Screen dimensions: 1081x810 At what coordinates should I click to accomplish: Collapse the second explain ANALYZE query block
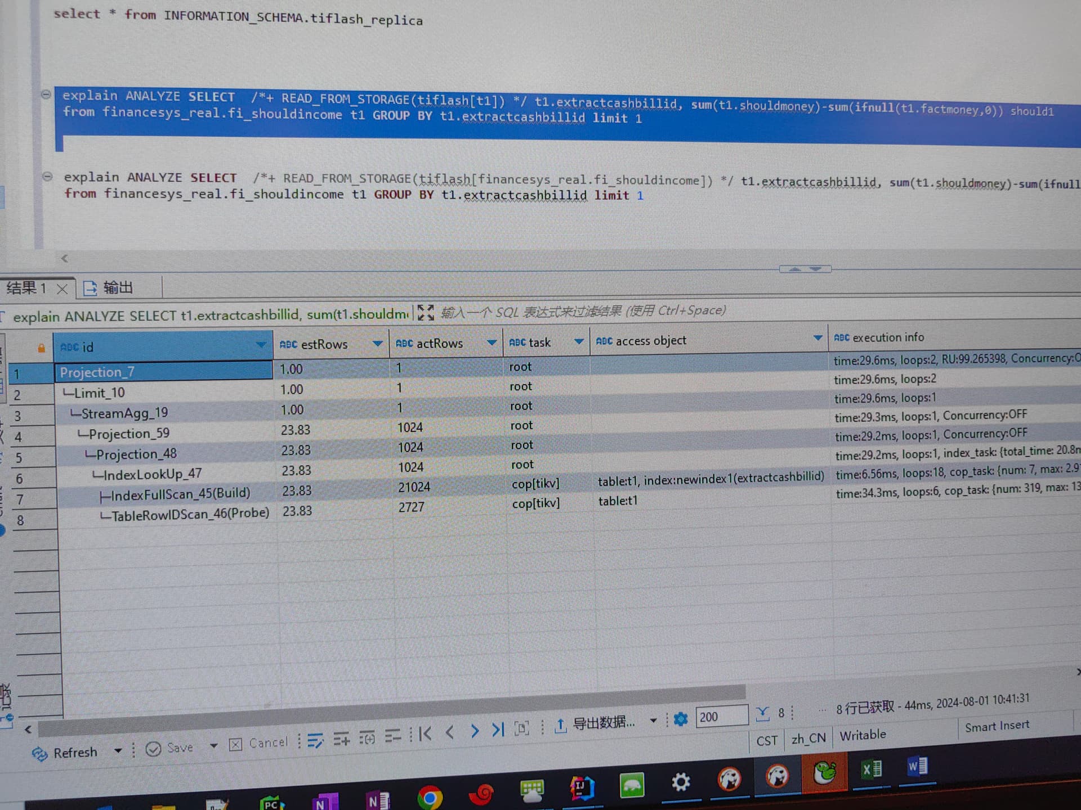coord(48,177)
